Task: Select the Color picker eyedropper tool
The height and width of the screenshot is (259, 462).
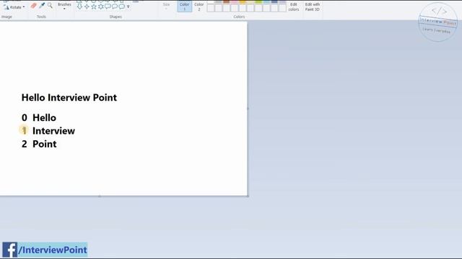Action: coord(42,6)
